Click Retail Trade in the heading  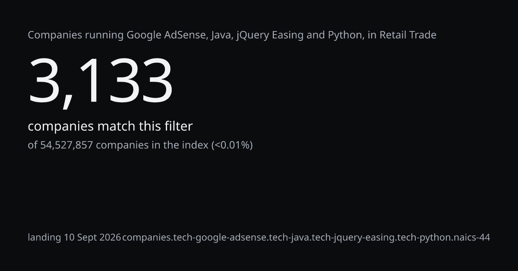coord(408,35)
